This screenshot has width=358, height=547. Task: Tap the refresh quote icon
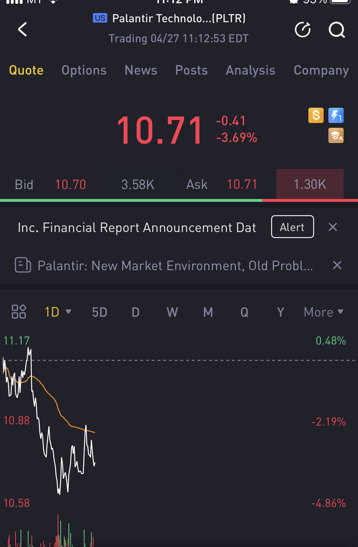click(x=303, y=30)
